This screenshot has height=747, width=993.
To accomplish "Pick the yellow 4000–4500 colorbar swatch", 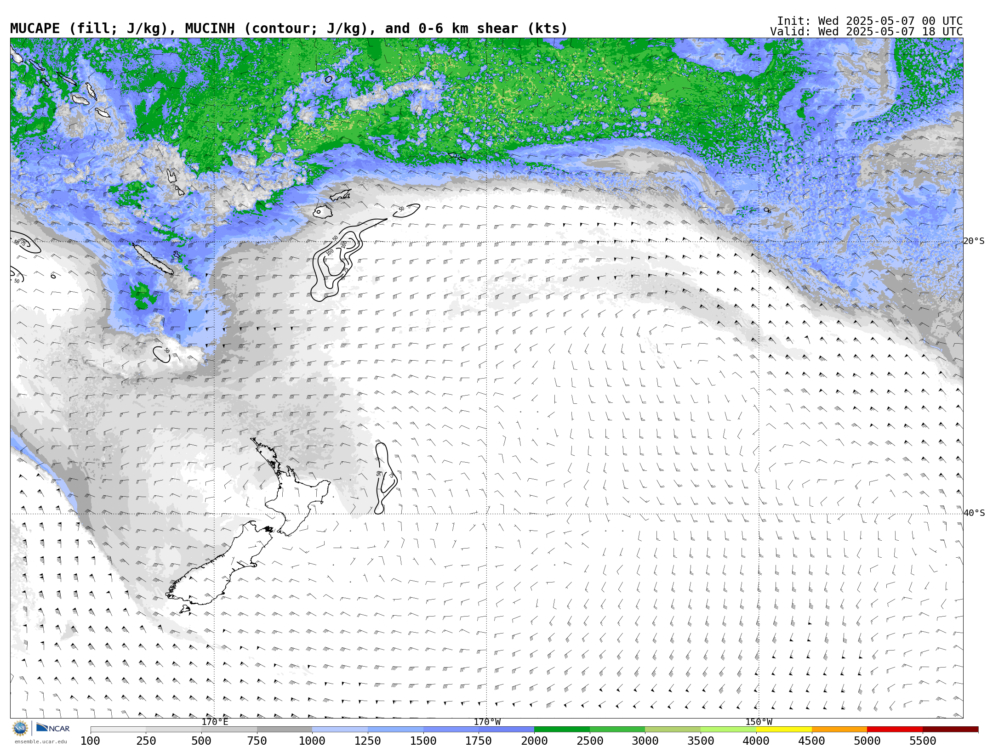I will pos(784,730).
